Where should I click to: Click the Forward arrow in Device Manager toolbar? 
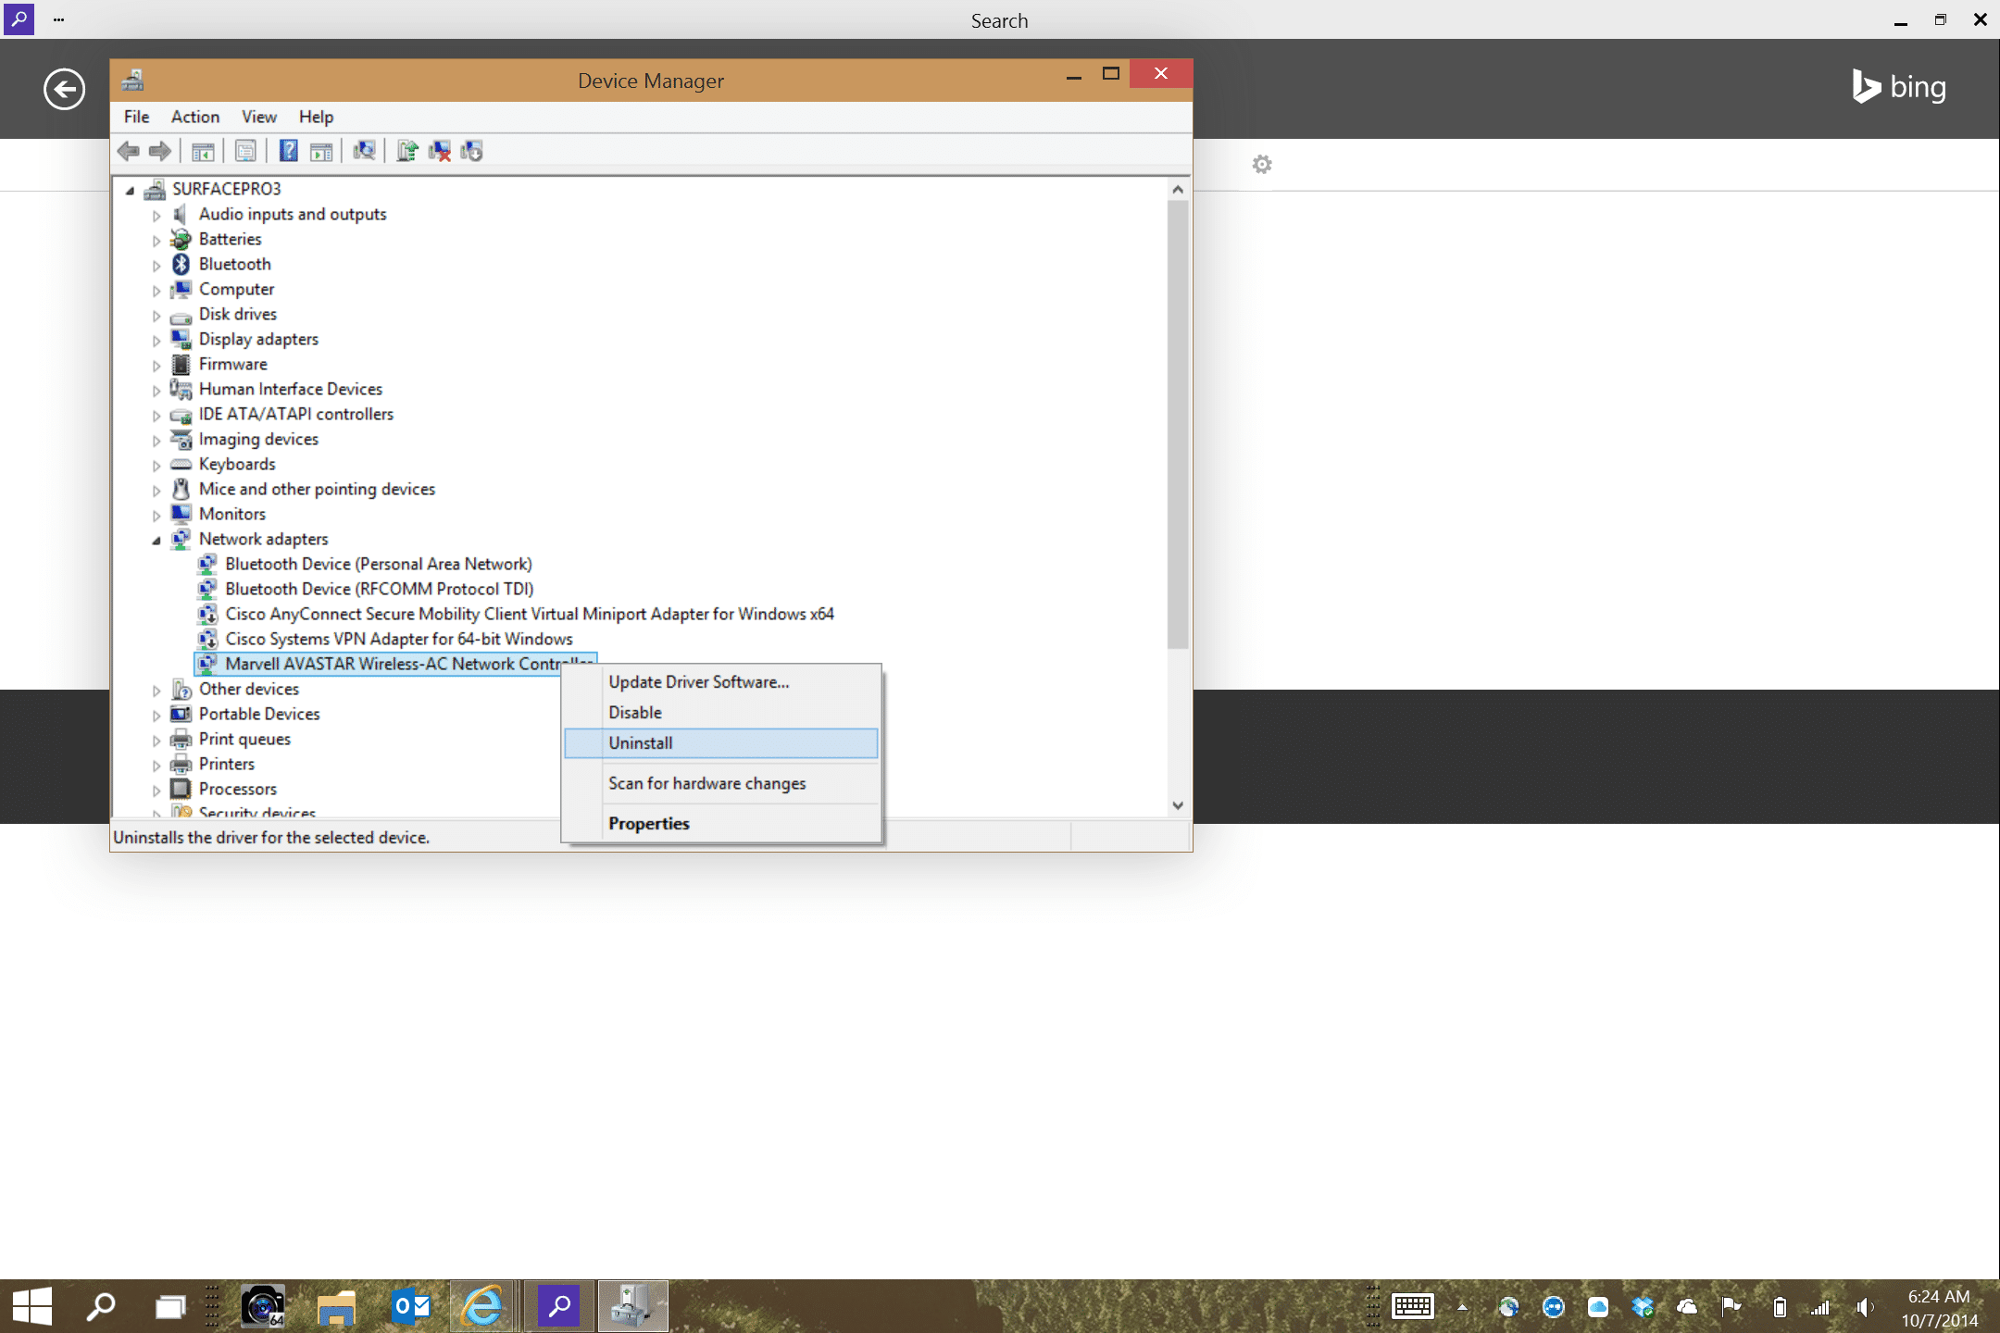[x=160, y=151]
